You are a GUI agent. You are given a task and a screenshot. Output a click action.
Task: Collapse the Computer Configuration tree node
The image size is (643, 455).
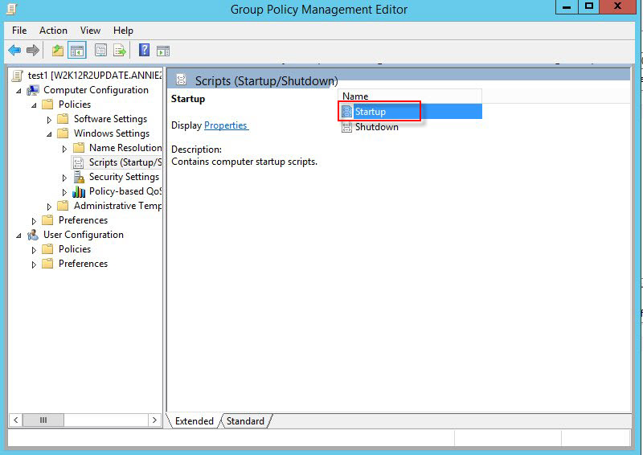point(18,90)
